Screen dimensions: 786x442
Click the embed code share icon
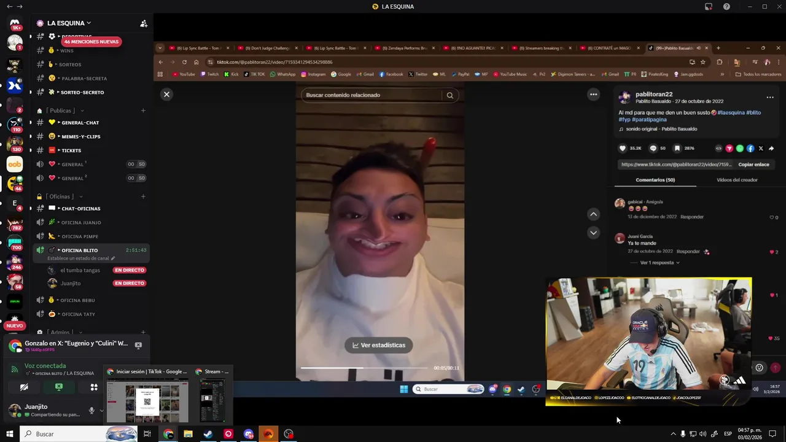[x=718, y=149]
